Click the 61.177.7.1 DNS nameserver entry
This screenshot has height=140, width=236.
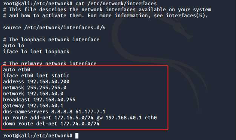(90, 111)
